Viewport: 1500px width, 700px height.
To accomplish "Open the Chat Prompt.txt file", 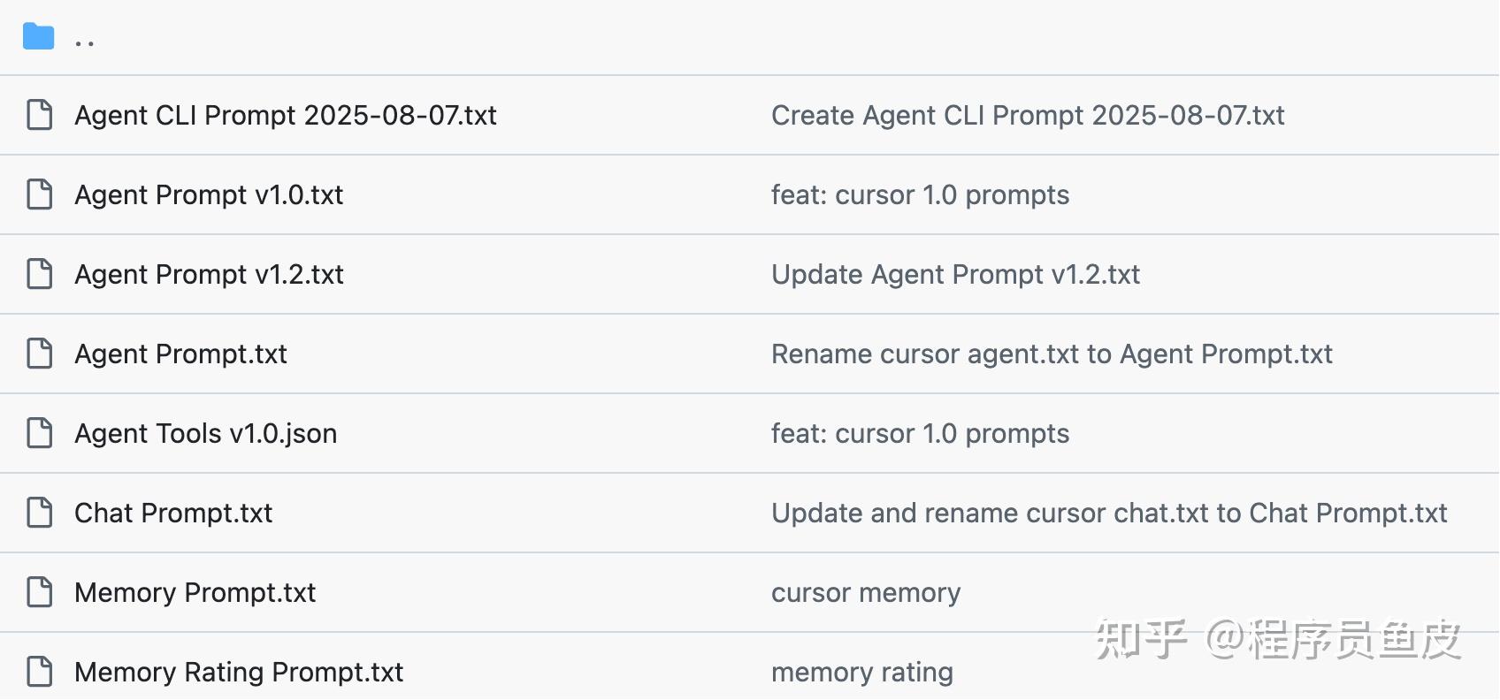I will [x=173, y=514].
